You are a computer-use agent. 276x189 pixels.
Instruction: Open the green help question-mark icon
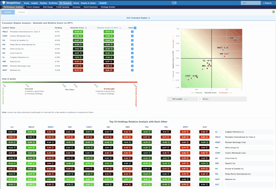[273, 12]
